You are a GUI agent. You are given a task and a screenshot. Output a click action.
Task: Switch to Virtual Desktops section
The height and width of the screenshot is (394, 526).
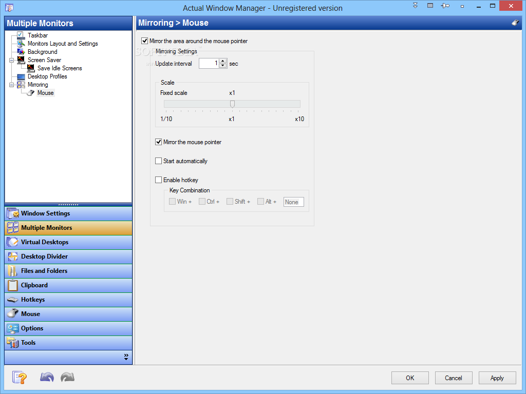click(68, 242)
